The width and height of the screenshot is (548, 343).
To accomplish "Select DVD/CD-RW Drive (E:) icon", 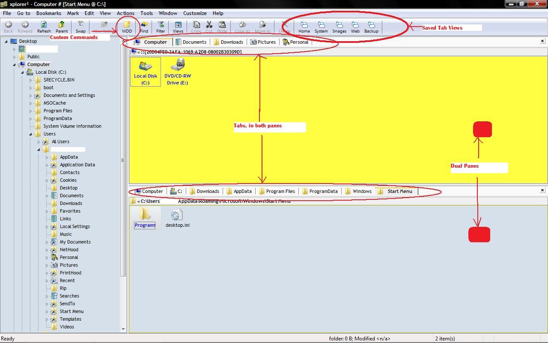I will click(x=178, y=72).
